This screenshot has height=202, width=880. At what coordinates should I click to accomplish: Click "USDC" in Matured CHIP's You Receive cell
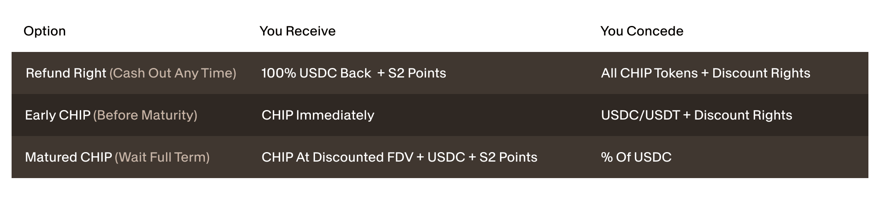(x=446, y=157)
